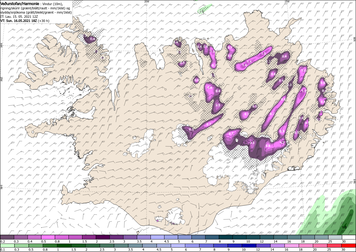This screenshot has width=356, height=252.
Task: Click the lower legend label '2.5'
Action: (102, 250)
